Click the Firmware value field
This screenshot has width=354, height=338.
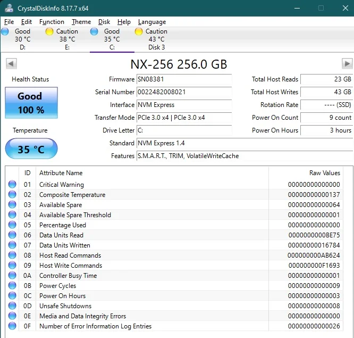point(184,79)
